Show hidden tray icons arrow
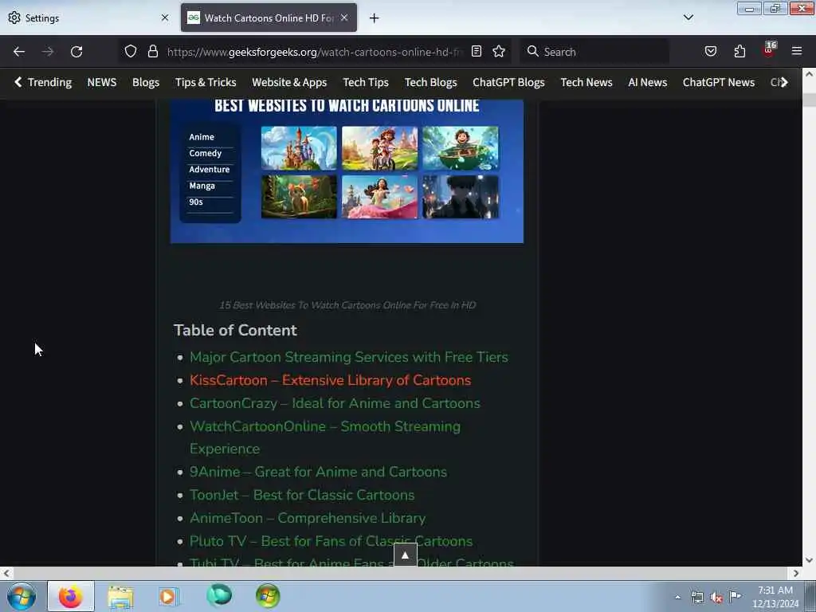 (x=677, y=598)
